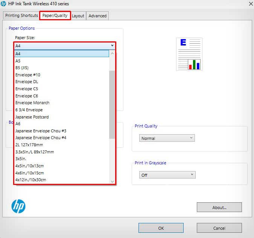Choose Envelope Monarch option
Viewport: 254px width, 238px height.
click(62, 103)
